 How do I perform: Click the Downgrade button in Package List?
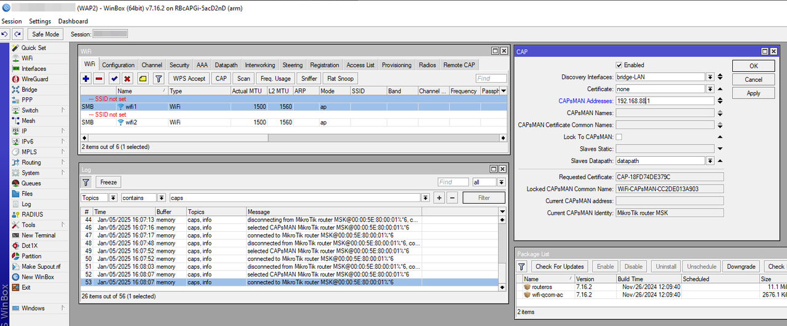point(741,266)
